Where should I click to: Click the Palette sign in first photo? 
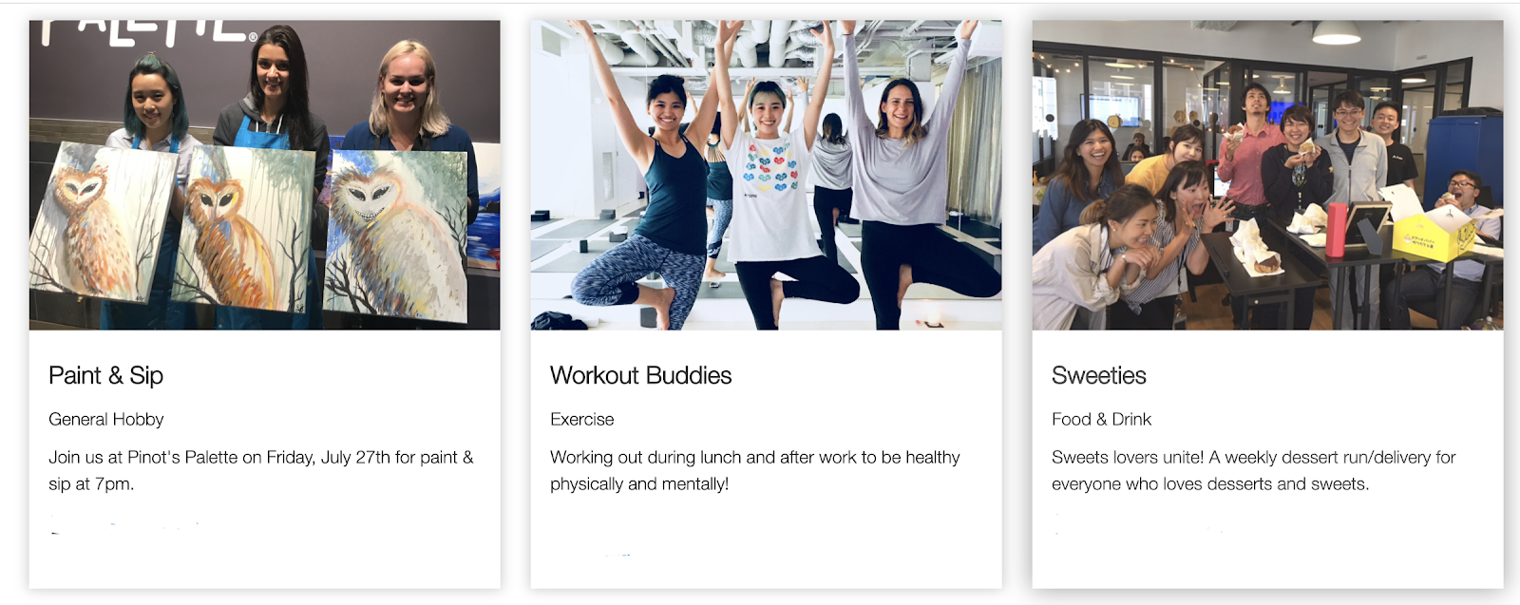pos(148,31)
